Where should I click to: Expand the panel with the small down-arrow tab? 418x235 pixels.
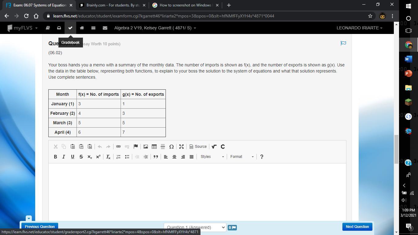[29, 218]
